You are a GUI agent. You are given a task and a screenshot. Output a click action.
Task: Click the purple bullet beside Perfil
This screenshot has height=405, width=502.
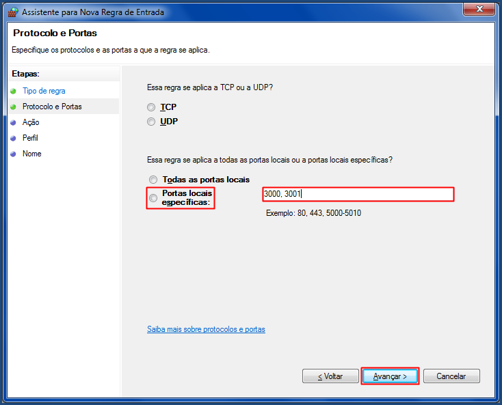(13, 138)
